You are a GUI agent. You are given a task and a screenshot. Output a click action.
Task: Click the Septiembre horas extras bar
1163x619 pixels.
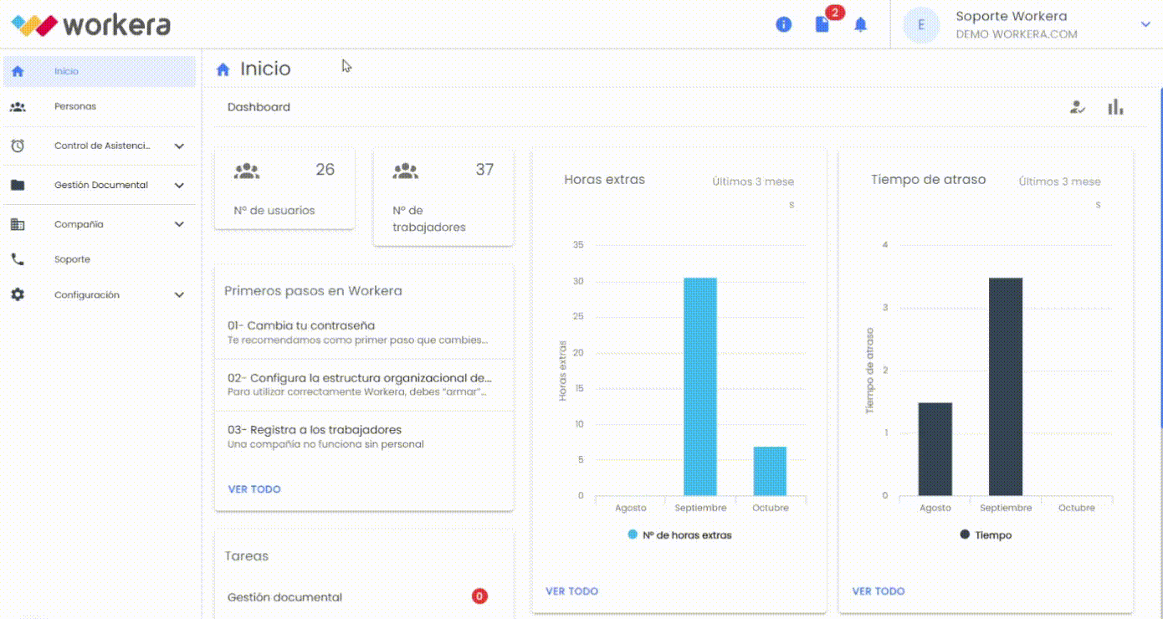click(700, 386)
